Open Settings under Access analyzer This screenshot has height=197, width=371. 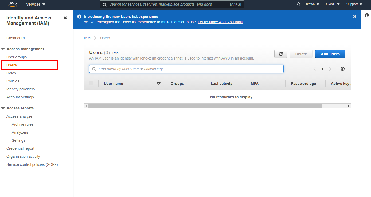pyautogui.click(x=18, y=140)
